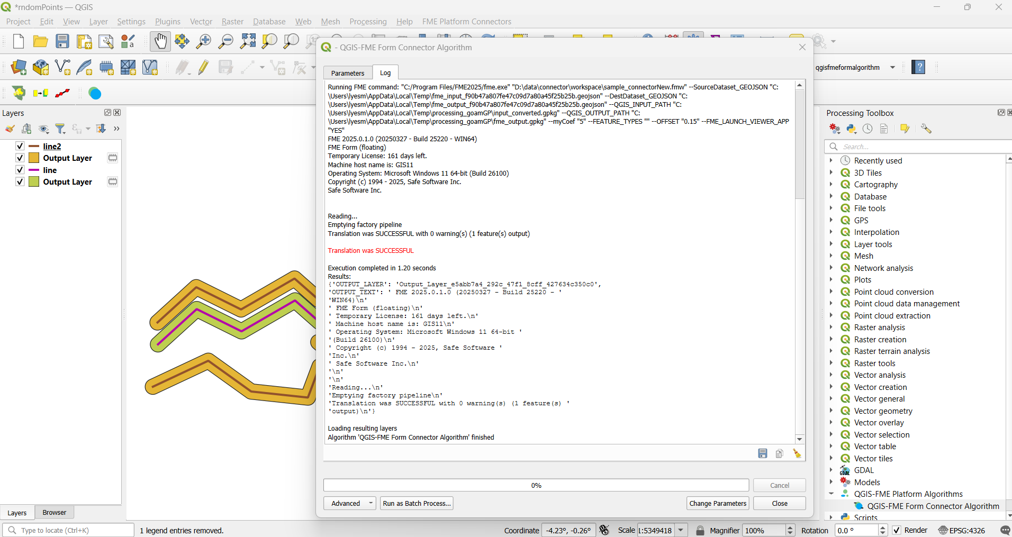Click the blue circle plugin icon
This screenshot has height=537, width=1012.
[x=95, y=93]
